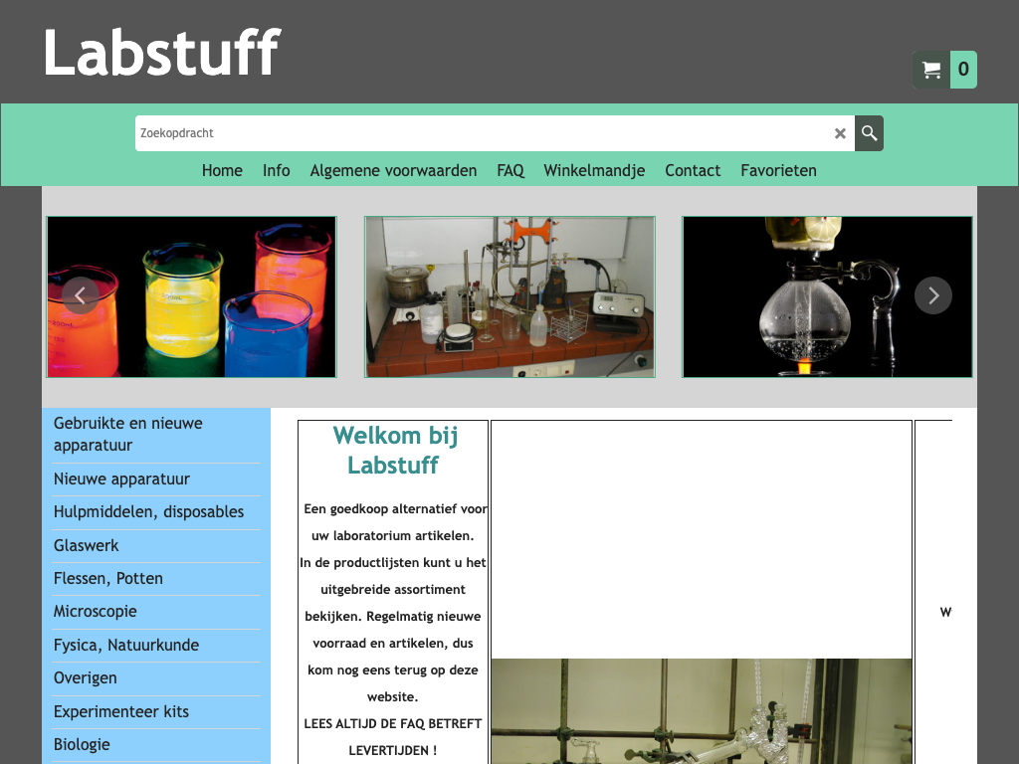Open the Favorieten menu link

(778, 170)
